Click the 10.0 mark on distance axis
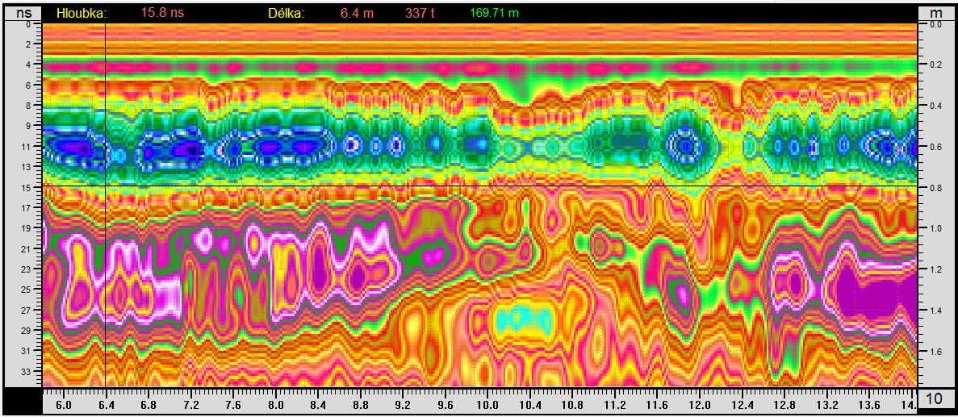Viewport: 958px width, 417px height. click(x=487, y=401)
